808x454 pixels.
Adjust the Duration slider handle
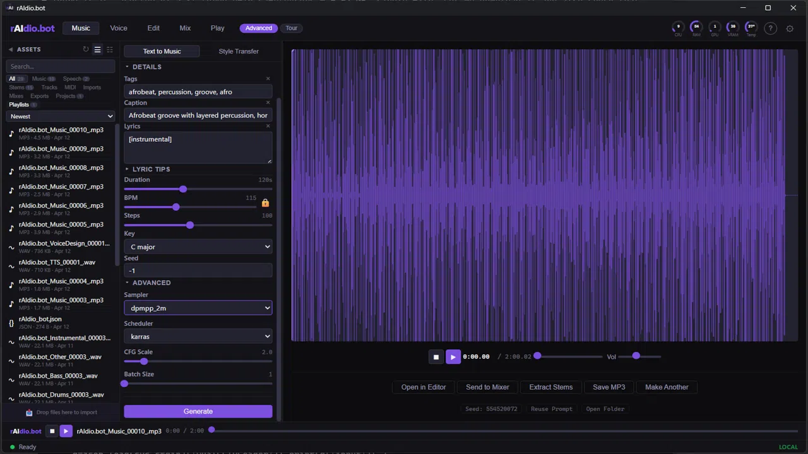[183, 189]
